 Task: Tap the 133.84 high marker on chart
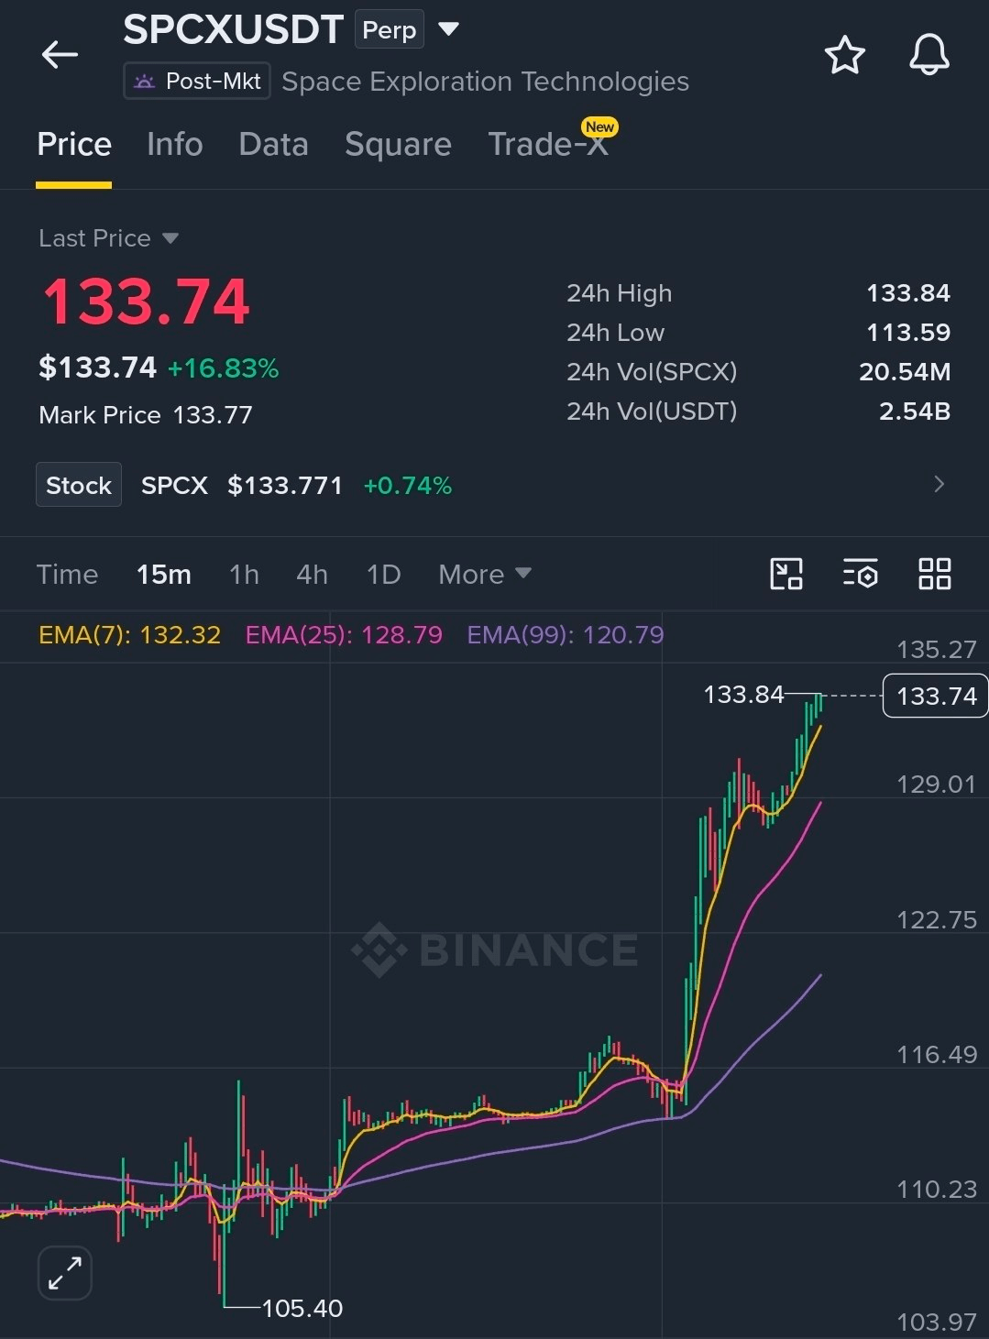(743, 695)
